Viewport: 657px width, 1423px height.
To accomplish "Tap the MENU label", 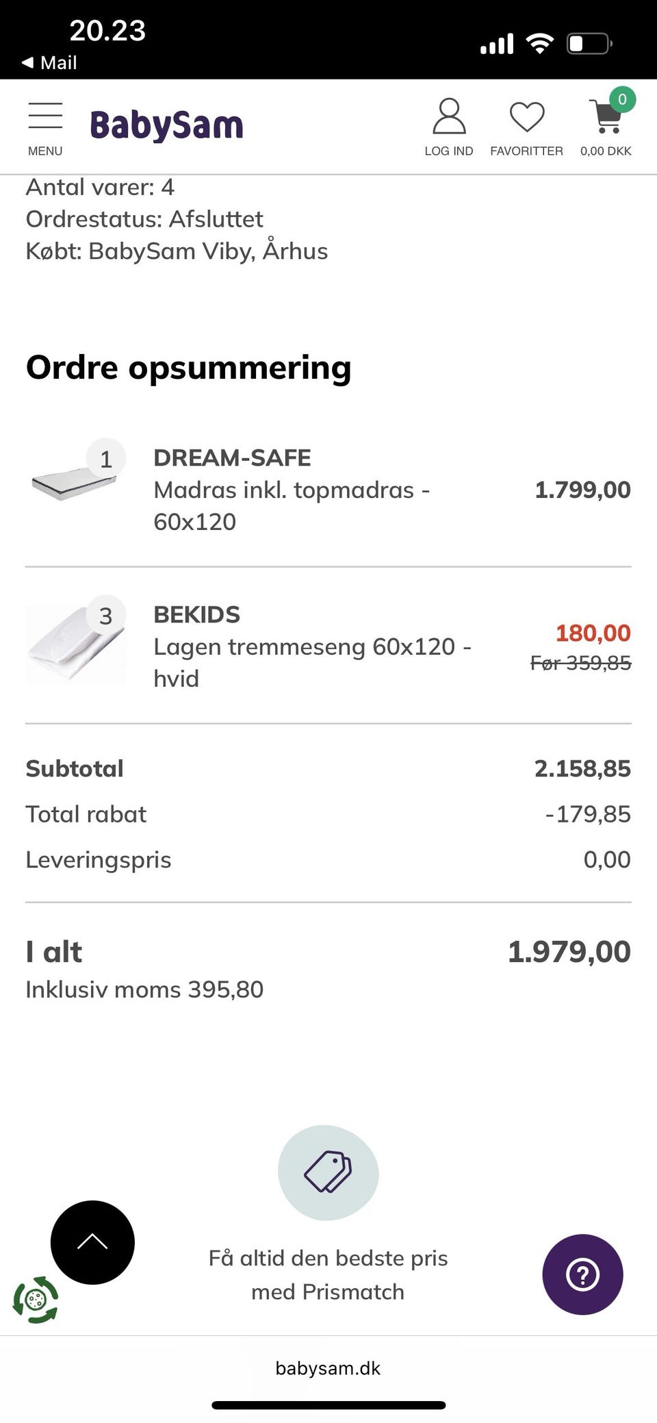I will (x=45, y=151).
